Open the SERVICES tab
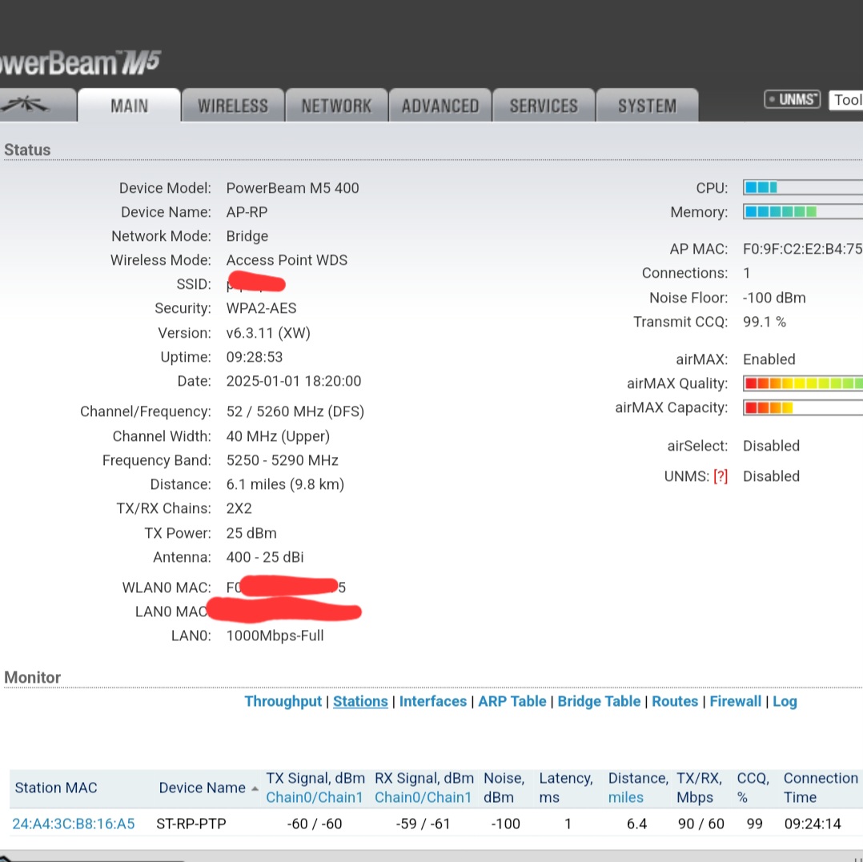863x862 pixels. [x=544, y=105]
